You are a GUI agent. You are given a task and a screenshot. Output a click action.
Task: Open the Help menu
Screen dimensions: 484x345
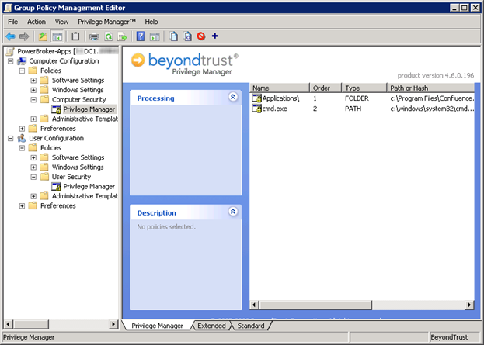tap(151, 22)
